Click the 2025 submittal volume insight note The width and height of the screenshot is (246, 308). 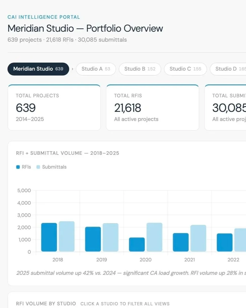(131, 273)
